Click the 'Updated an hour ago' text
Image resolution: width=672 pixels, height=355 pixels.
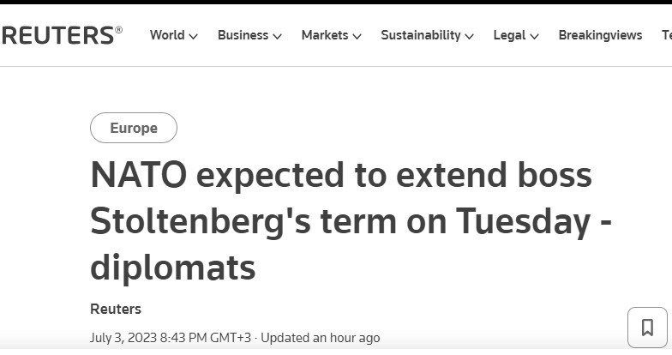[321, 338]
